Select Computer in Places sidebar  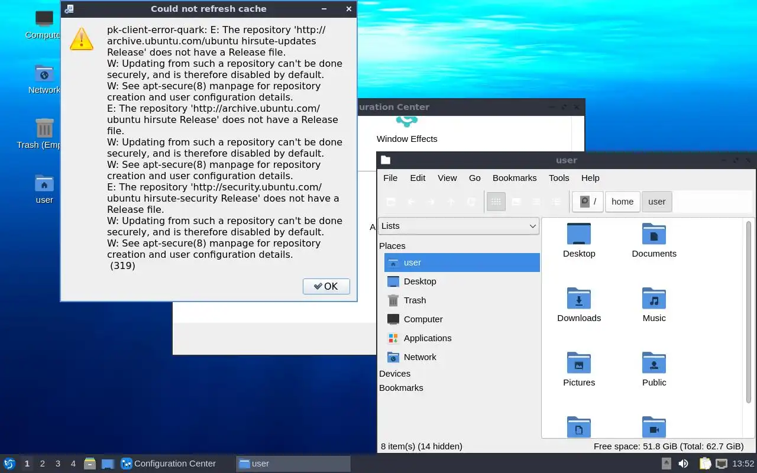click(x=462, y=319)
